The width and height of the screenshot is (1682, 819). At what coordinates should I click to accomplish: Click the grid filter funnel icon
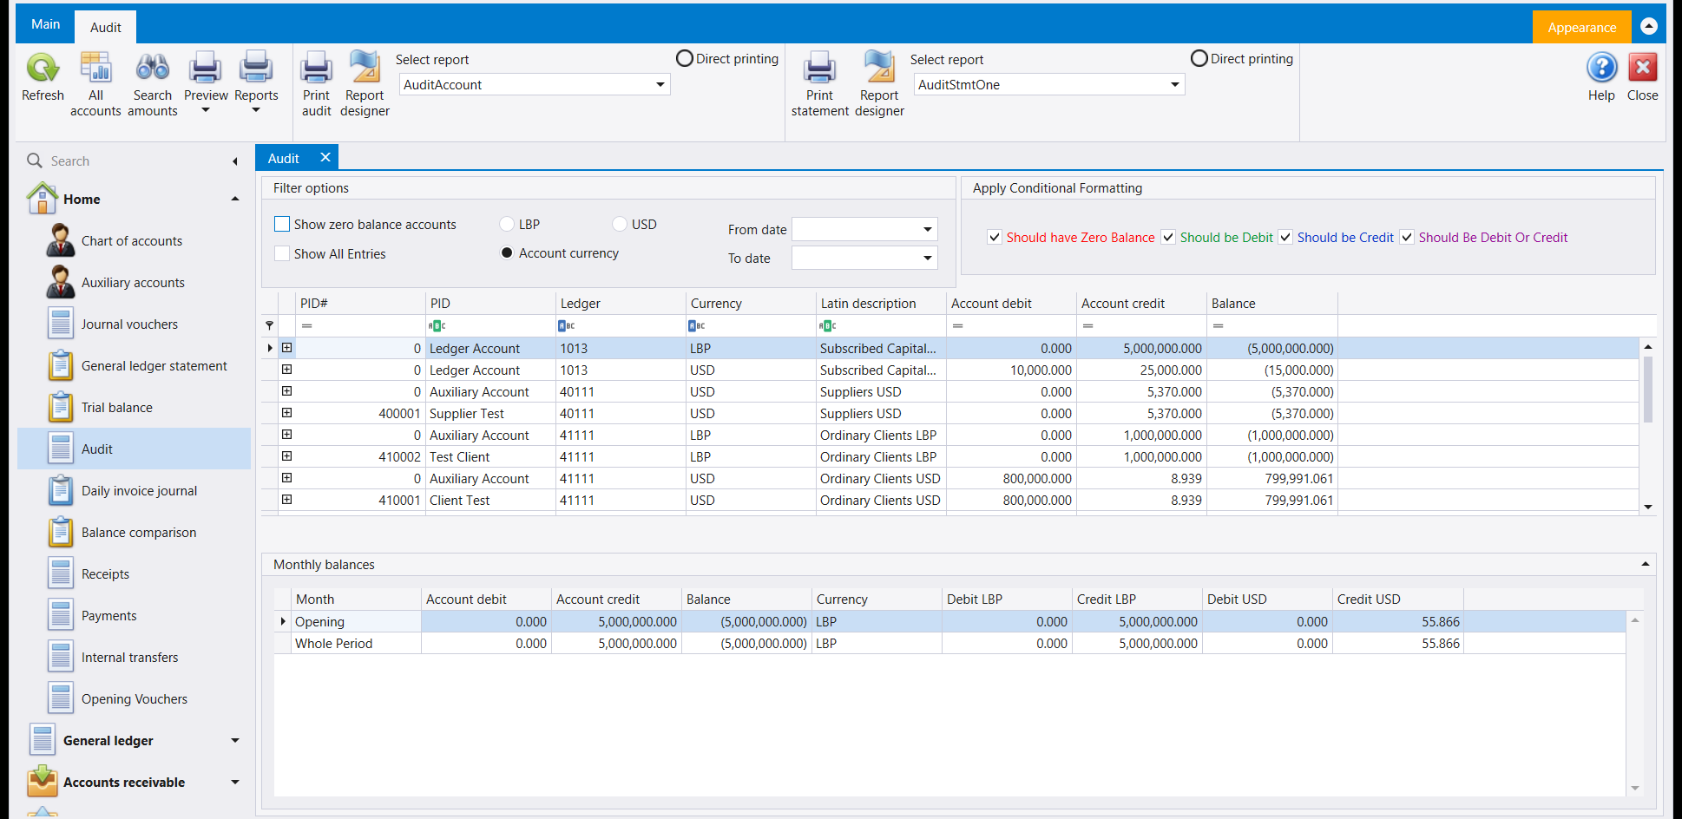pyautogui.click(x=270, y=325)
